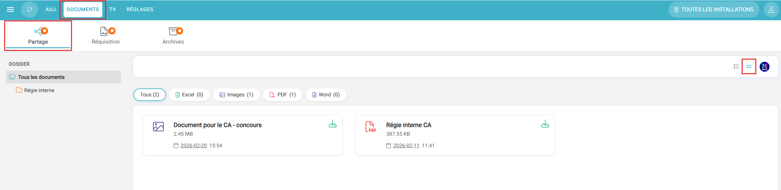781x190 pixels.
Task: Switch to grid view layout
Action: (749, 67)
